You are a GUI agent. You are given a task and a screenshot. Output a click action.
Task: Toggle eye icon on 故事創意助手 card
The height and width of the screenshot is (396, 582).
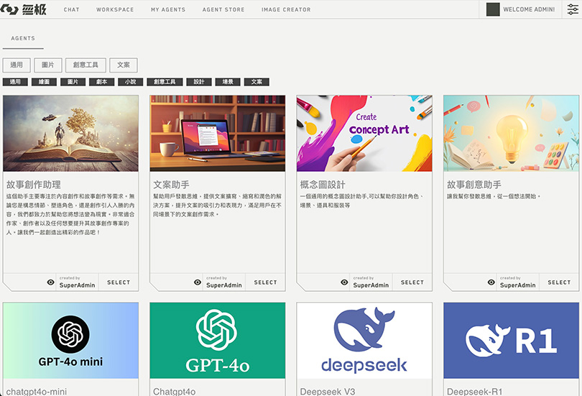[491, 282]
